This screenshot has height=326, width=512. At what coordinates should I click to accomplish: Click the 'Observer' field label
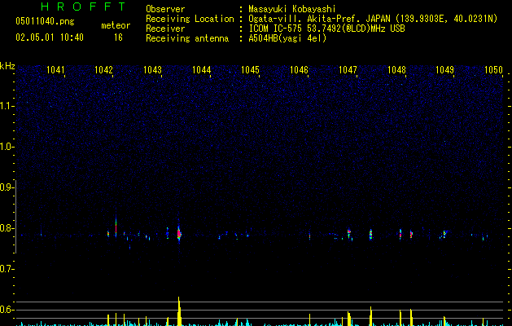(165, 9)
